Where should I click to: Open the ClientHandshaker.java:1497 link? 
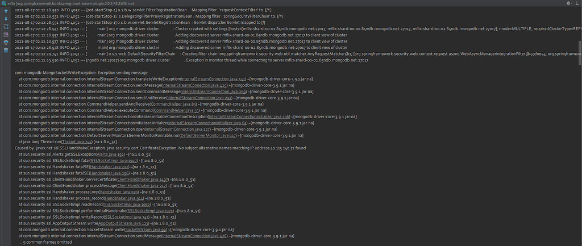pyautogui.click(x=143, y=179)
